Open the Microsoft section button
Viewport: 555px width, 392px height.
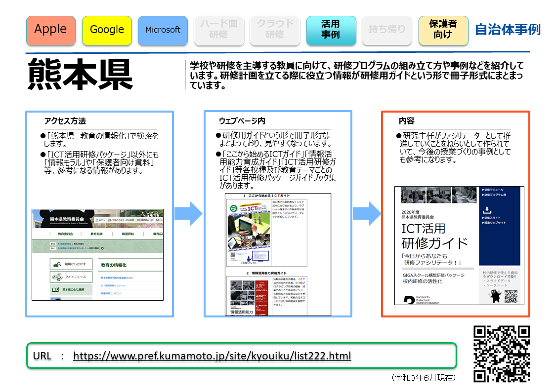coord(163,30)
